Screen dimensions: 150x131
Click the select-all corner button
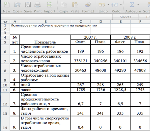coord(5,22)
